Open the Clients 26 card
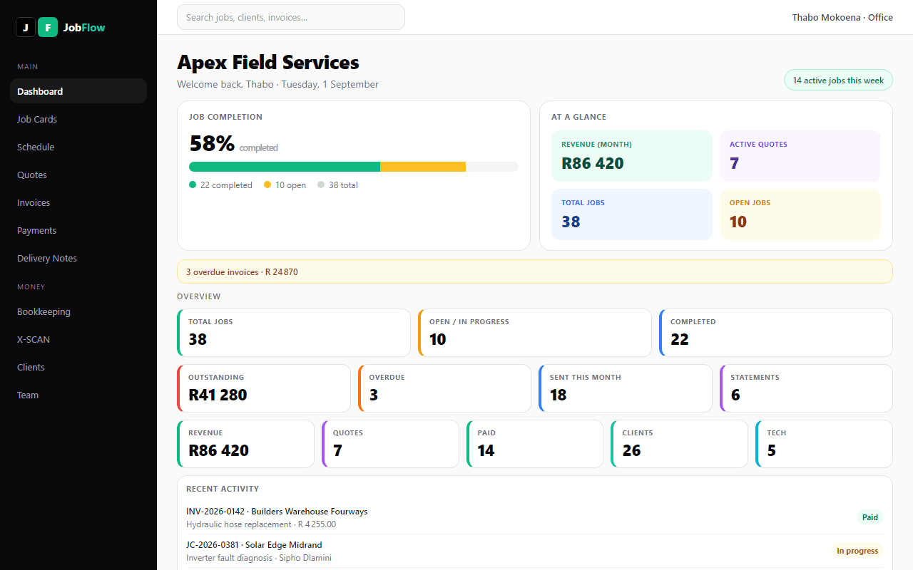Viewport: 913px width, 570px height. point(680,444)
